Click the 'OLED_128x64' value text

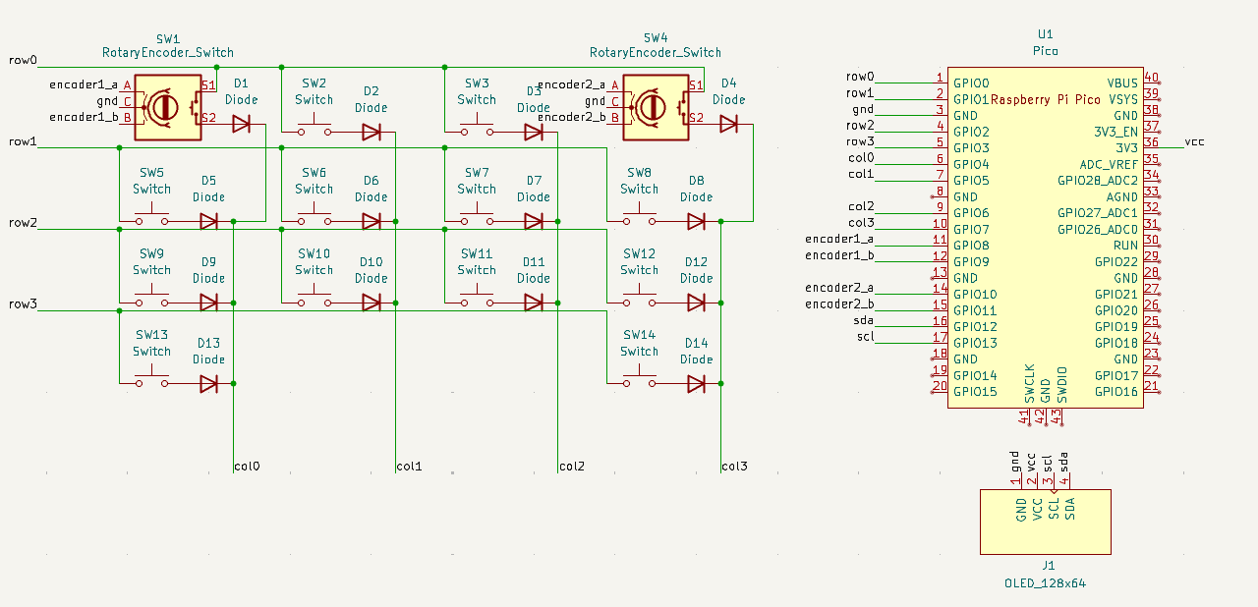click(x=1046, y=583)
